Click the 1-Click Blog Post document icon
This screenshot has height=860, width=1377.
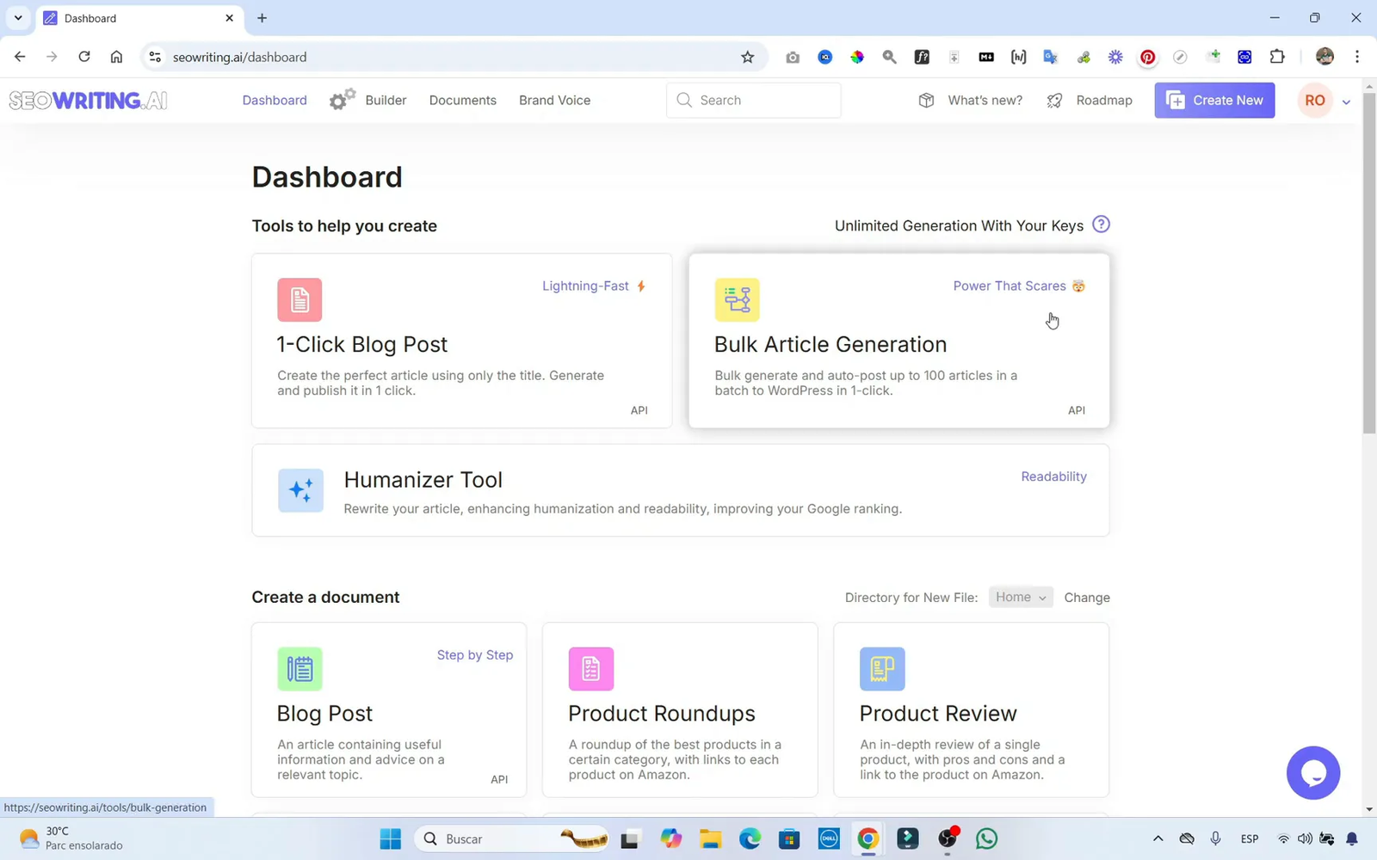click(x=299, y=300)
